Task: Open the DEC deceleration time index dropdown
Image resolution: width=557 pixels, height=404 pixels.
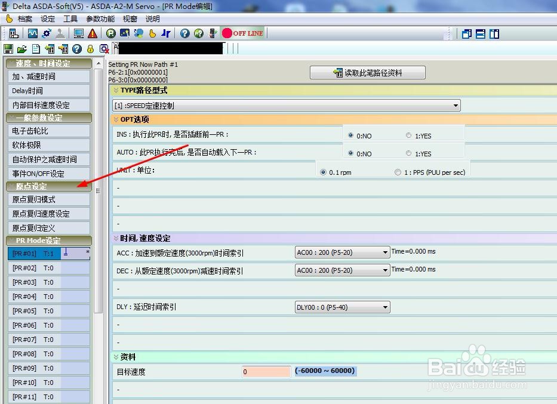Action: click(343, 270)
